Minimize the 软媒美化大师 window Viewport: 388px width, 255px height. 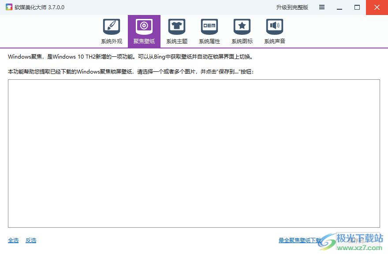[340, 7]
